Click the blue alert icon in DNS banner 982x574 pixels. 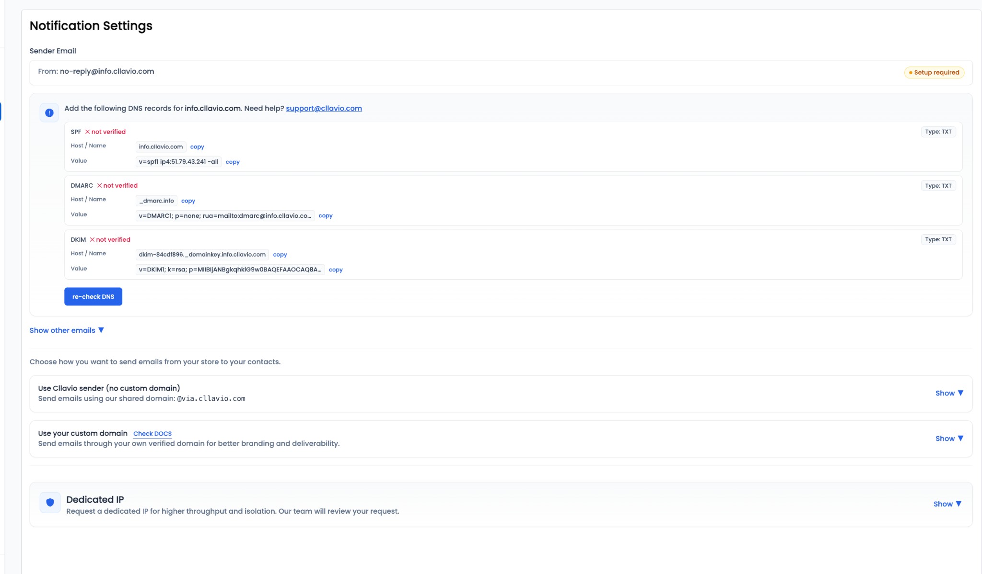coord(49,112)
